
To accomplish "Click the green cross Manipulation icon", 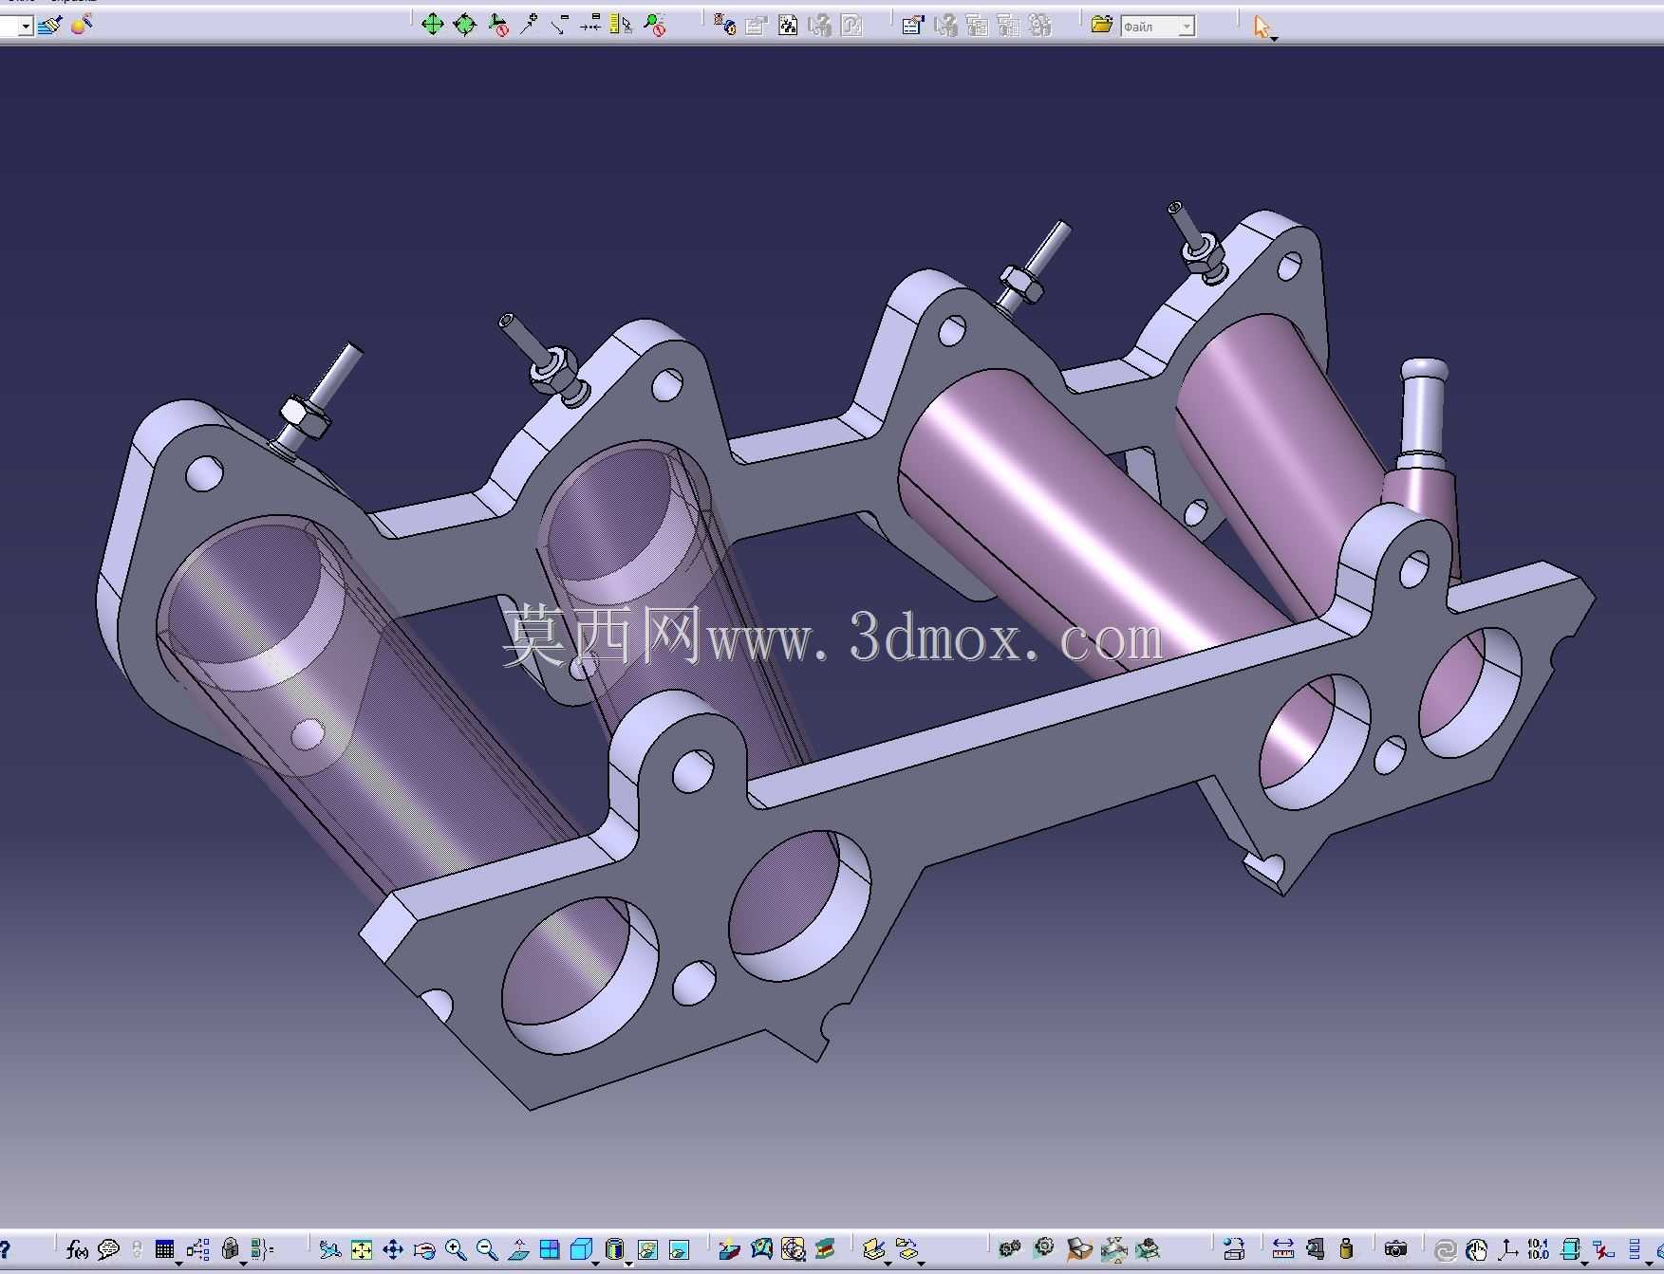I will (x=432, y=25).
